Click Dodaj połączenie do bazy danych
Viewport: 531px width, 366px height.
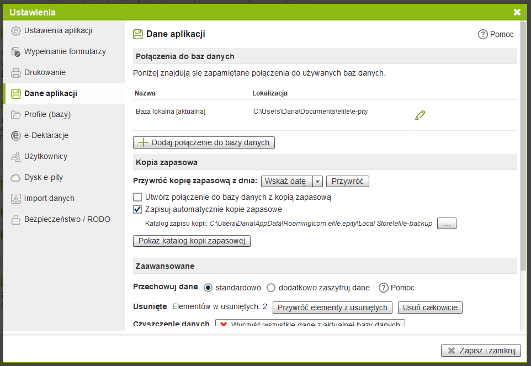[x=204, y=142]
